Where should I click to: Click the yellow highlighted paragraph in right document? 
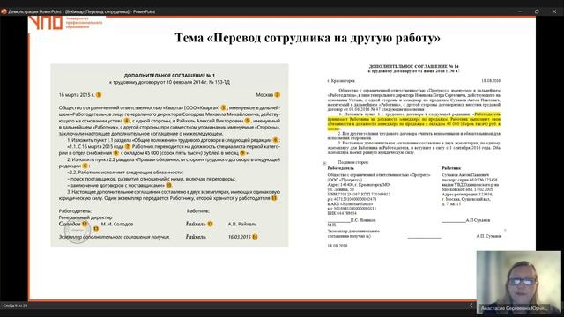coord(413,122)
